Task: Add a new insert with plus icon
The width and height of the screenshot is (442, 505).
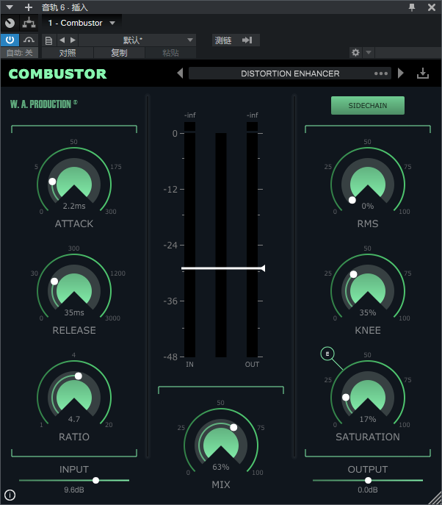Action: point(29,7)
